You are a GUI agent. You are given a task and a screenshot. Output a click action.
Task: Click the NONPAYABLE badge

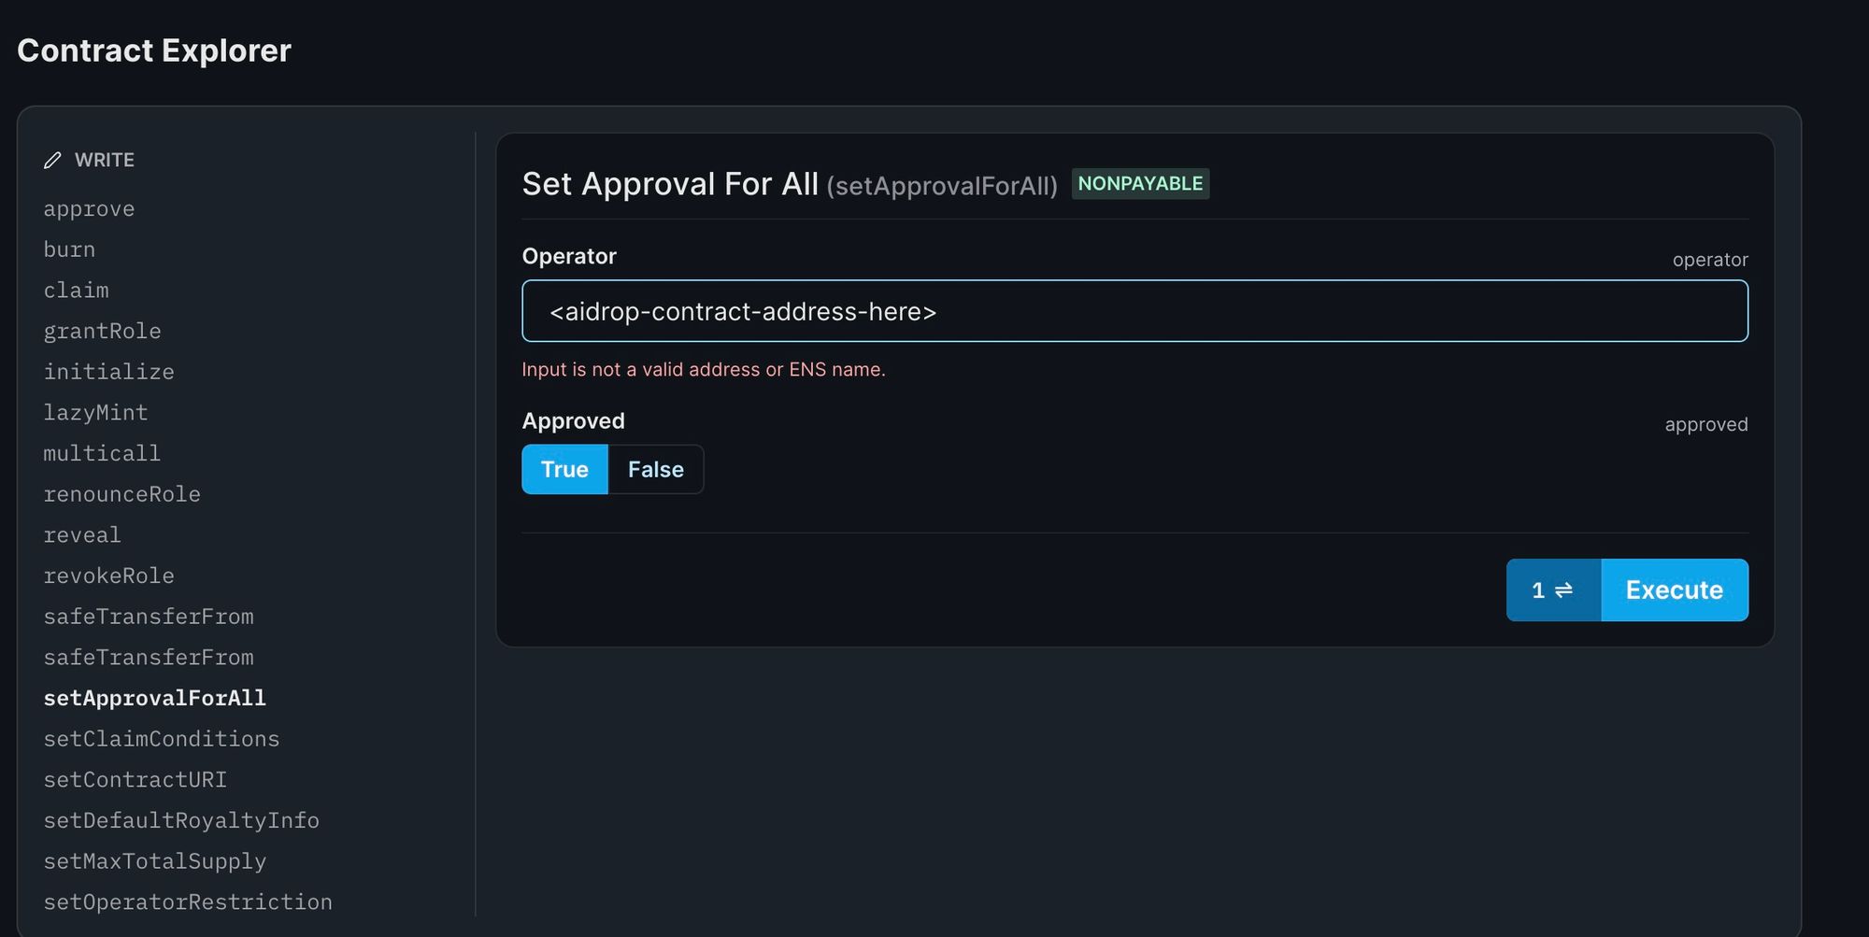1141,184
